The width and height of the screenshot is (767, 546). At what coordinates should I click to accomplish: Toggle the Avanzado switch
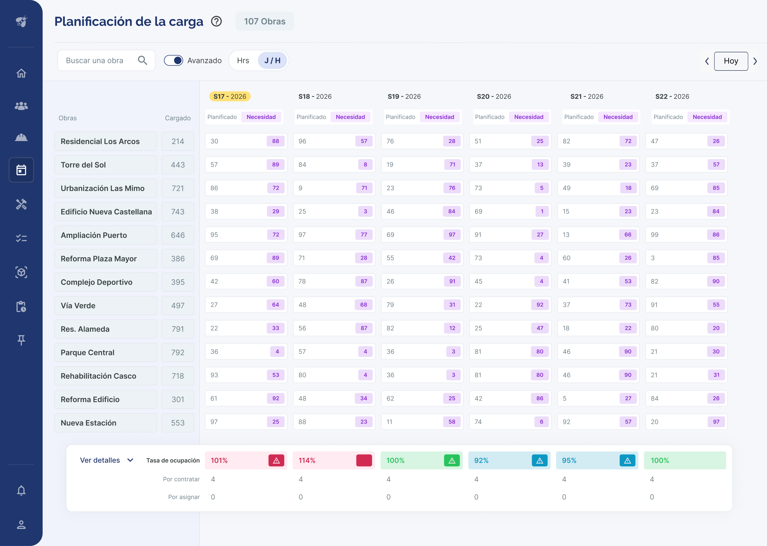(173, 60)
